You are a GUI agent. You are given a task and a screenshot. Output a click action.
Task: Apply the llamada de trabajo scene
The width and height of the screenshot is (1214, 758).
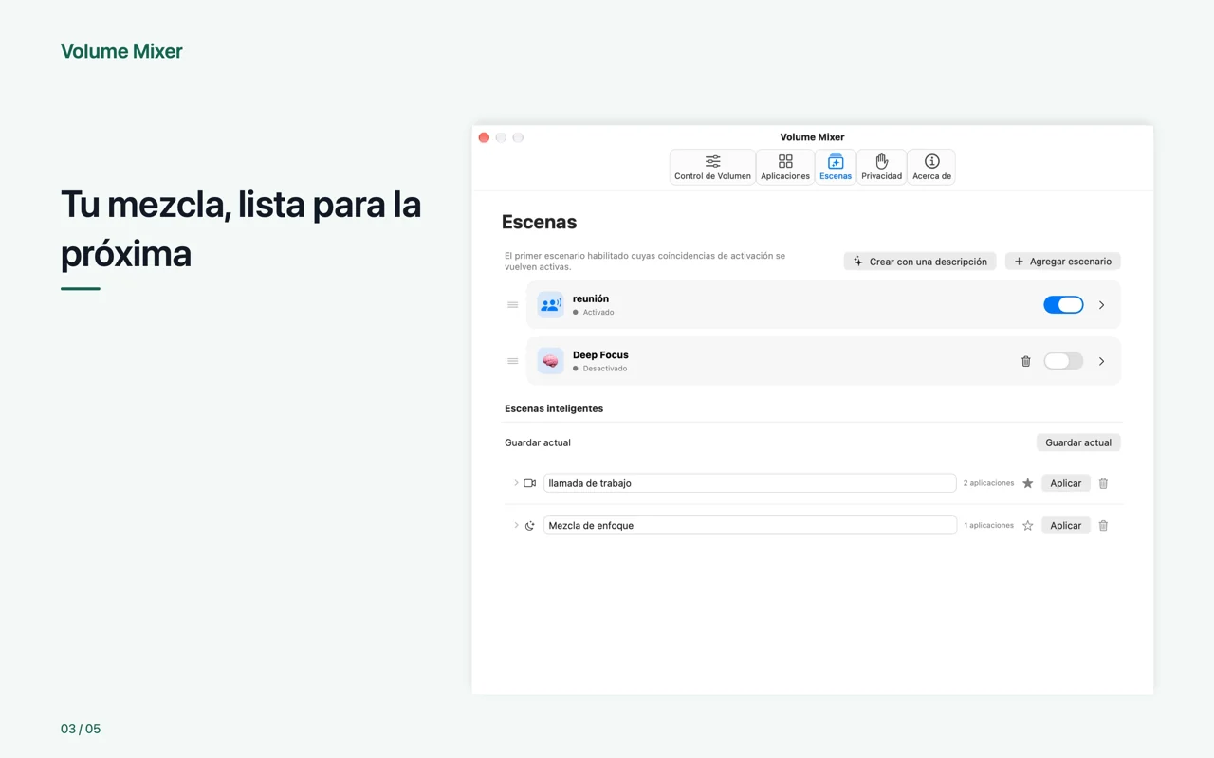(x=1066, y=483)
